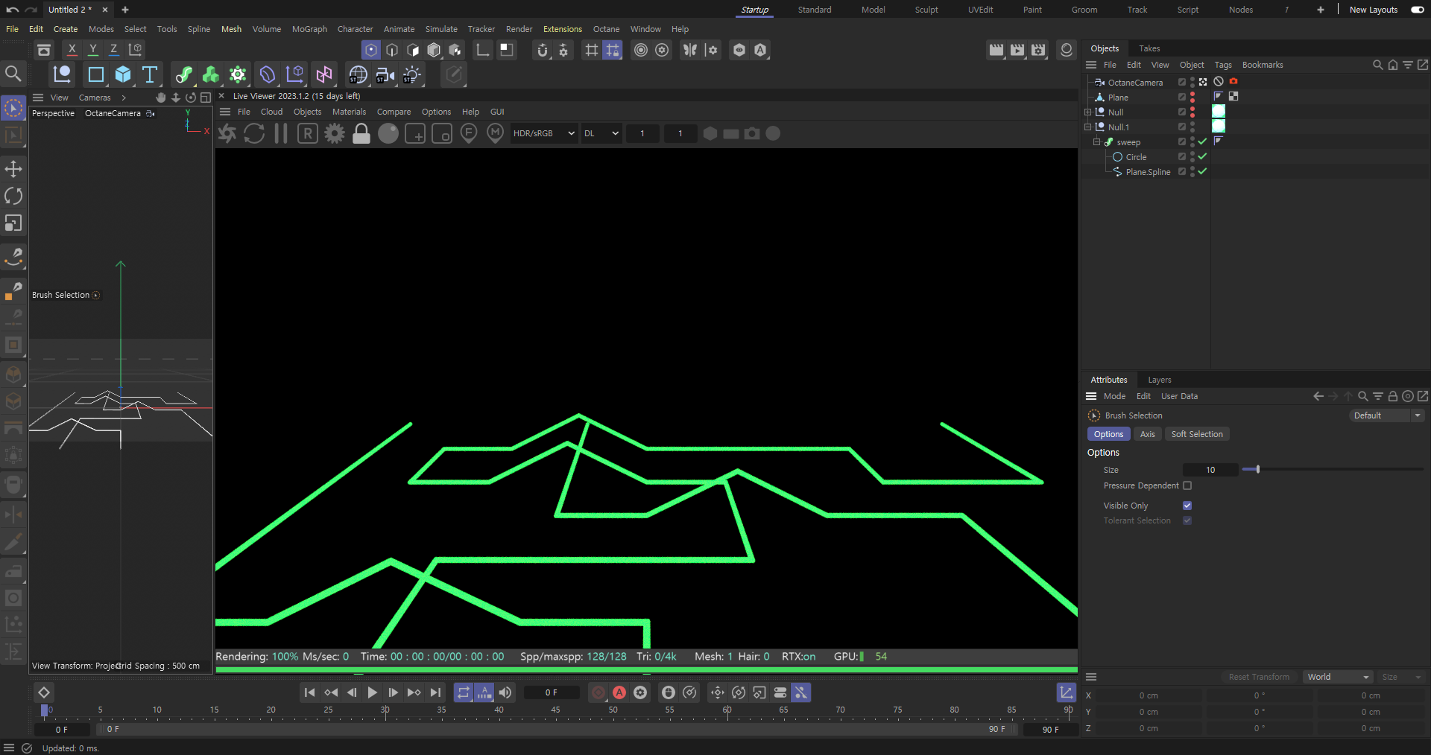Click the search magnifier in left toolbar
The image size is (1431, 755).
coord(13,74)
